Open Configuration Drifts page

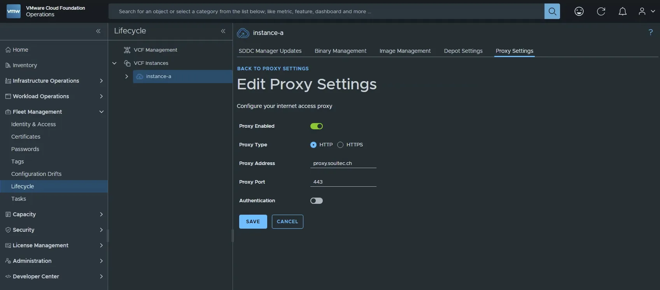pyautogui.click(x=36, y=174)
